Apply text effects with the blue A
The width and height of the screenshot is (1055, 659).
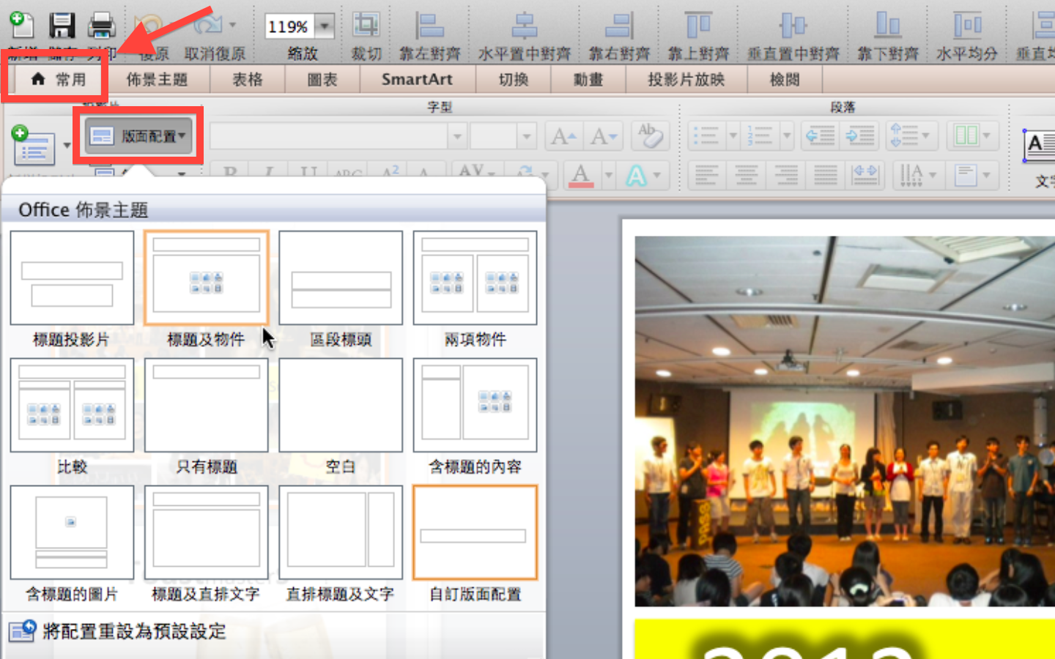[x=636, y=176]
